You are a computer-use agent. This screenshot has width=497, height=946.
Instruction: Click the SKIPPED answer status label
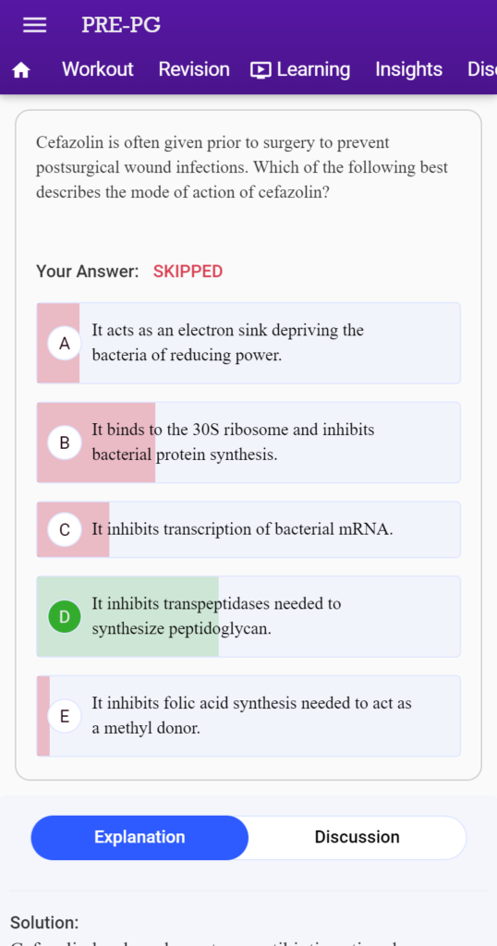[x=188, y=272]
